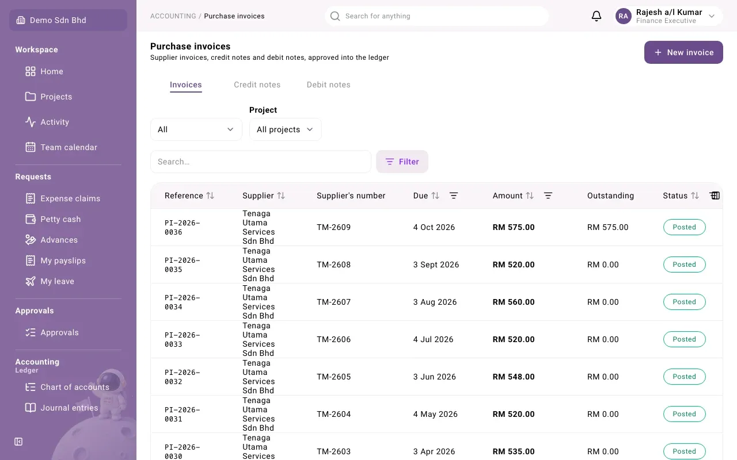The height and width of the screenshot is (460, 737).
Task: Click the Chart of accounts icon
Action: [x=31, y=387]
